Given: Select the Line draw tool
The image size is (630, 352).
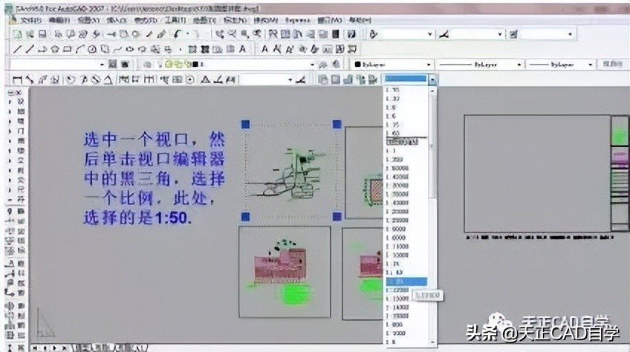Looking at the screenshot, I should [x=17, y=50].
